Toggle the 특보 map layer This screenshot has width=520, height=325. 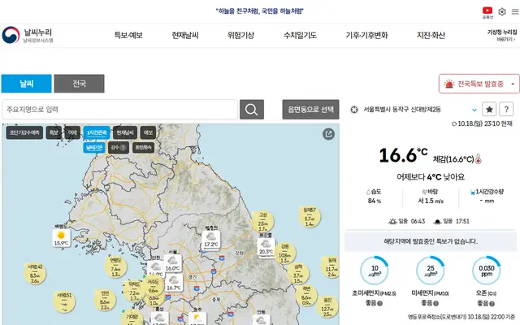[54, 132]
